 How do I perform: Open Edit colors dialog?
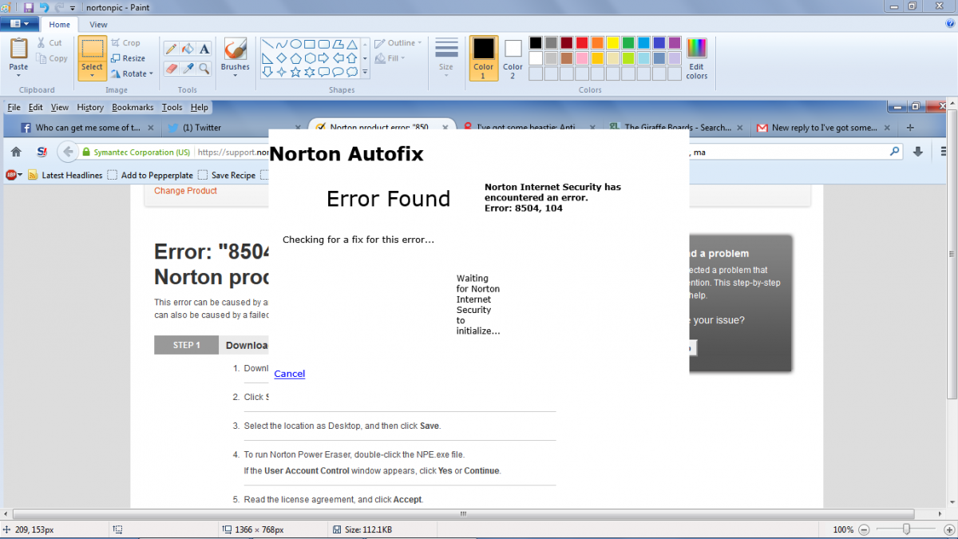[x=697, y=58]
